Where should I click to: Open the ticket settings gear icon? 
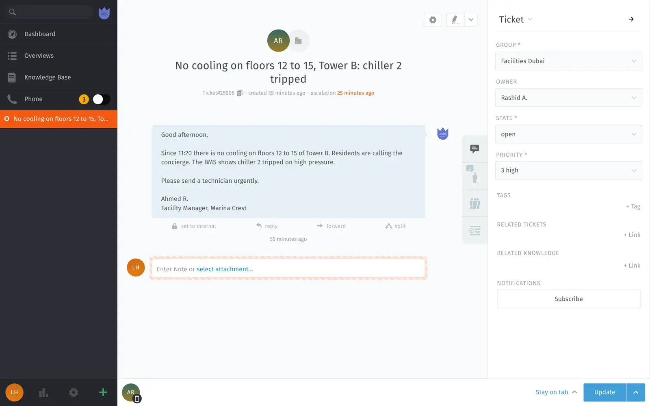tap(433, 19)
